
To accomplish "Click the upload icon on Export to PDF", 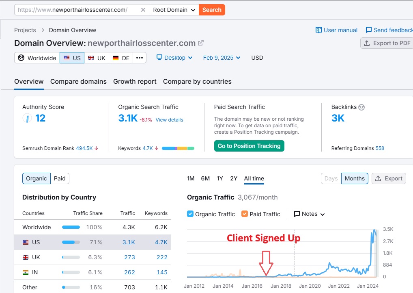I will pos(367,43).
